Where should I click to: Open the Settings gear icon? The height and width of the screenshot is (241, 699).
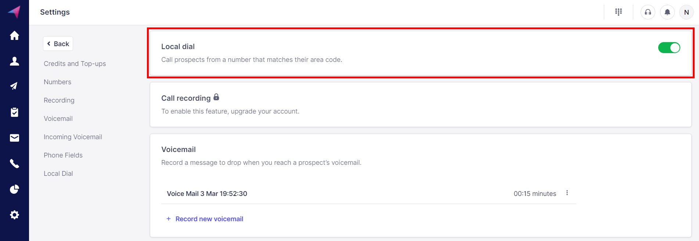tap(14, 215)
